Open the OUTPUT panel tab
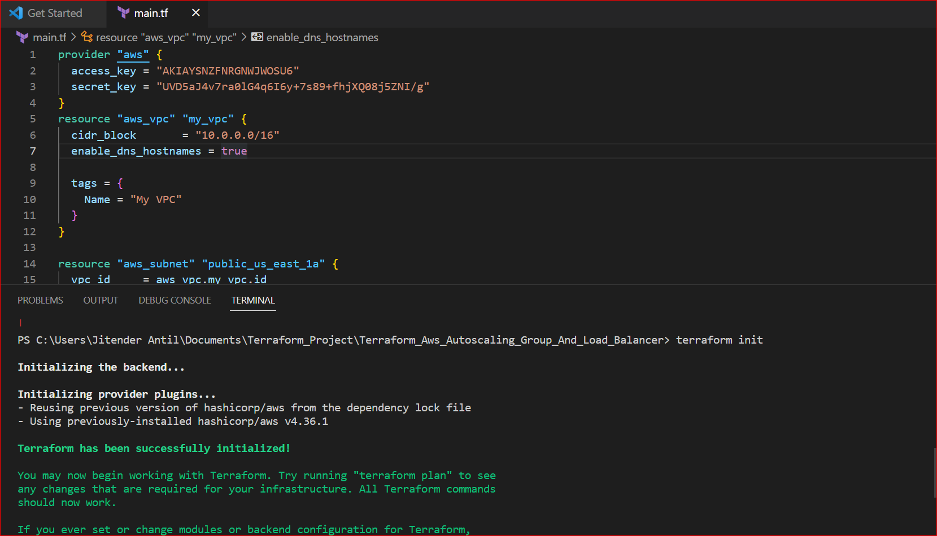Image resolution: width=937 pixels, height=536 pixels. (101, 300)
